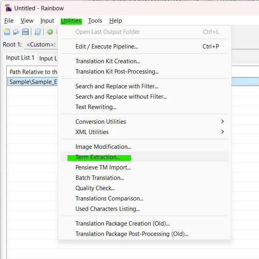Click the Rainbow app icon in title bar

click(8, 8)
